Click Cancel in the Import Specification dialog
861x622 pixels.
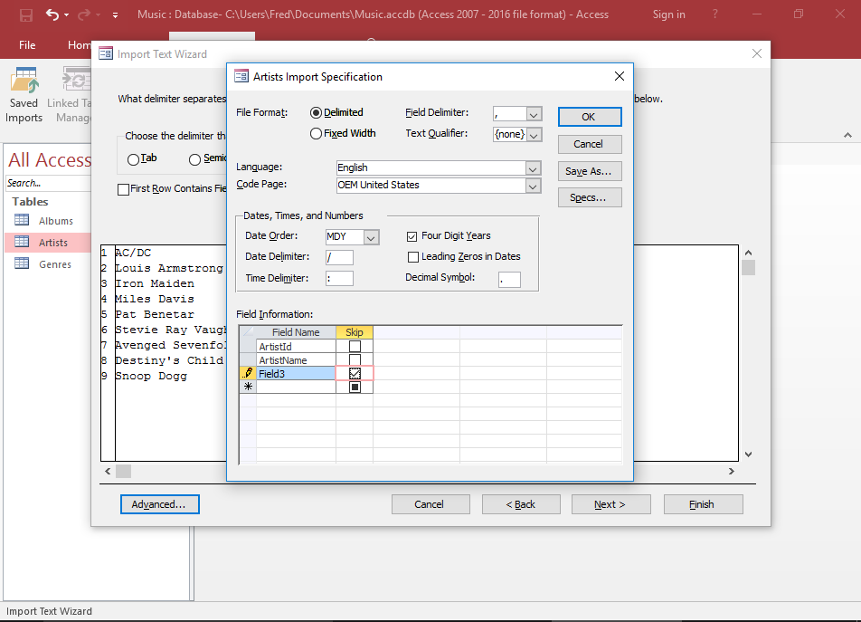click(590, 144)
